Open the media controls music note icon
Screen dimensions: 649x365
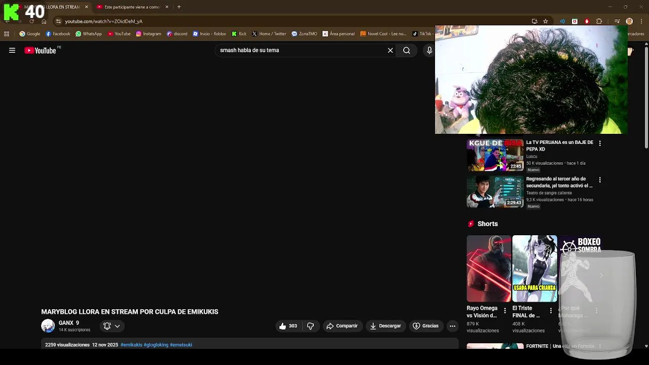(617, 21)
